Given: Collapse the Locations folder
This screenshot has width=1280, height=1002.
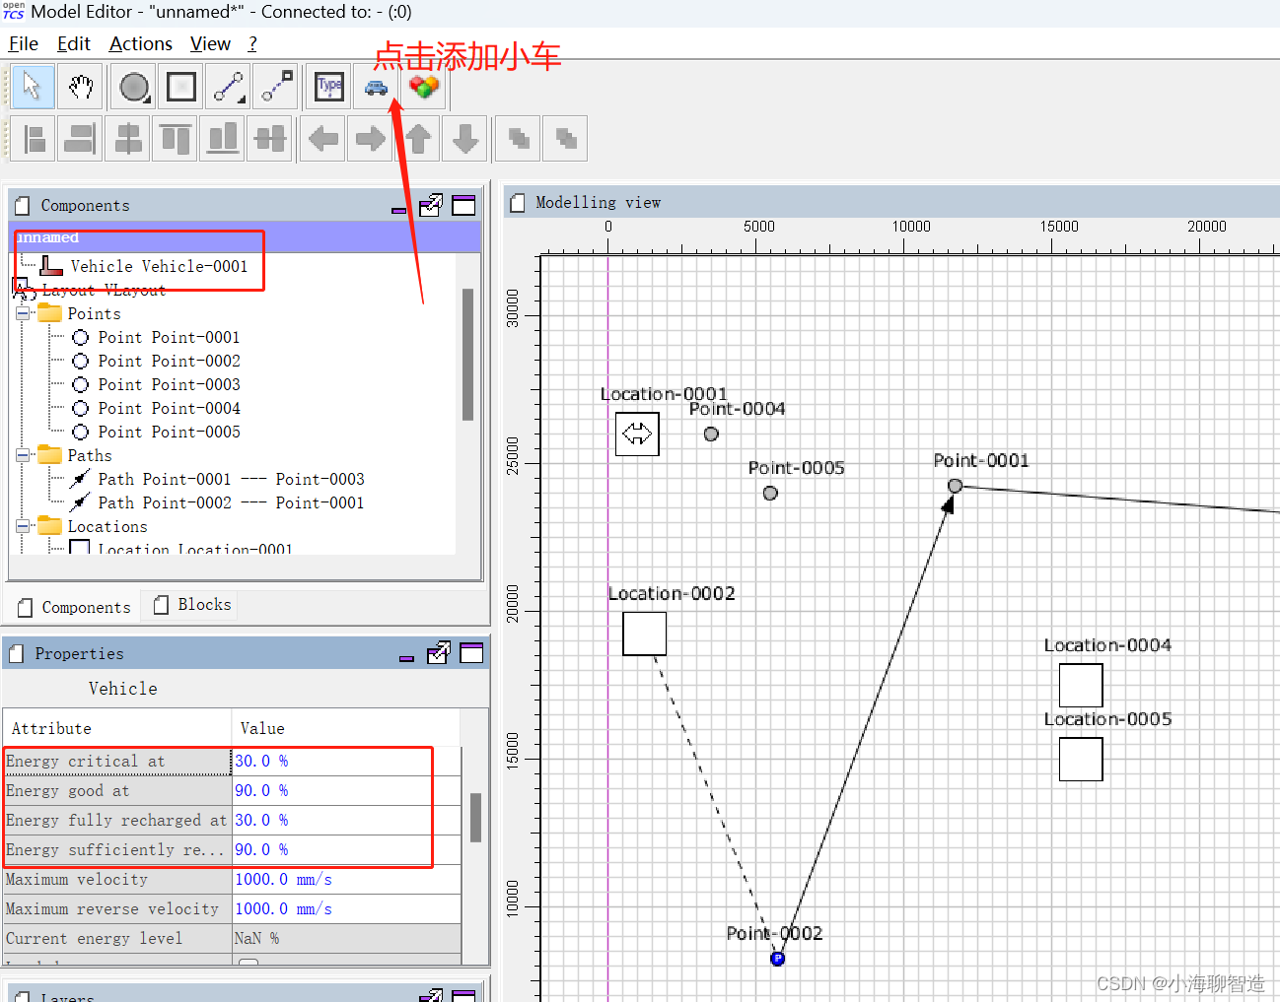Looking at the screenshot, I should point(22,526).
